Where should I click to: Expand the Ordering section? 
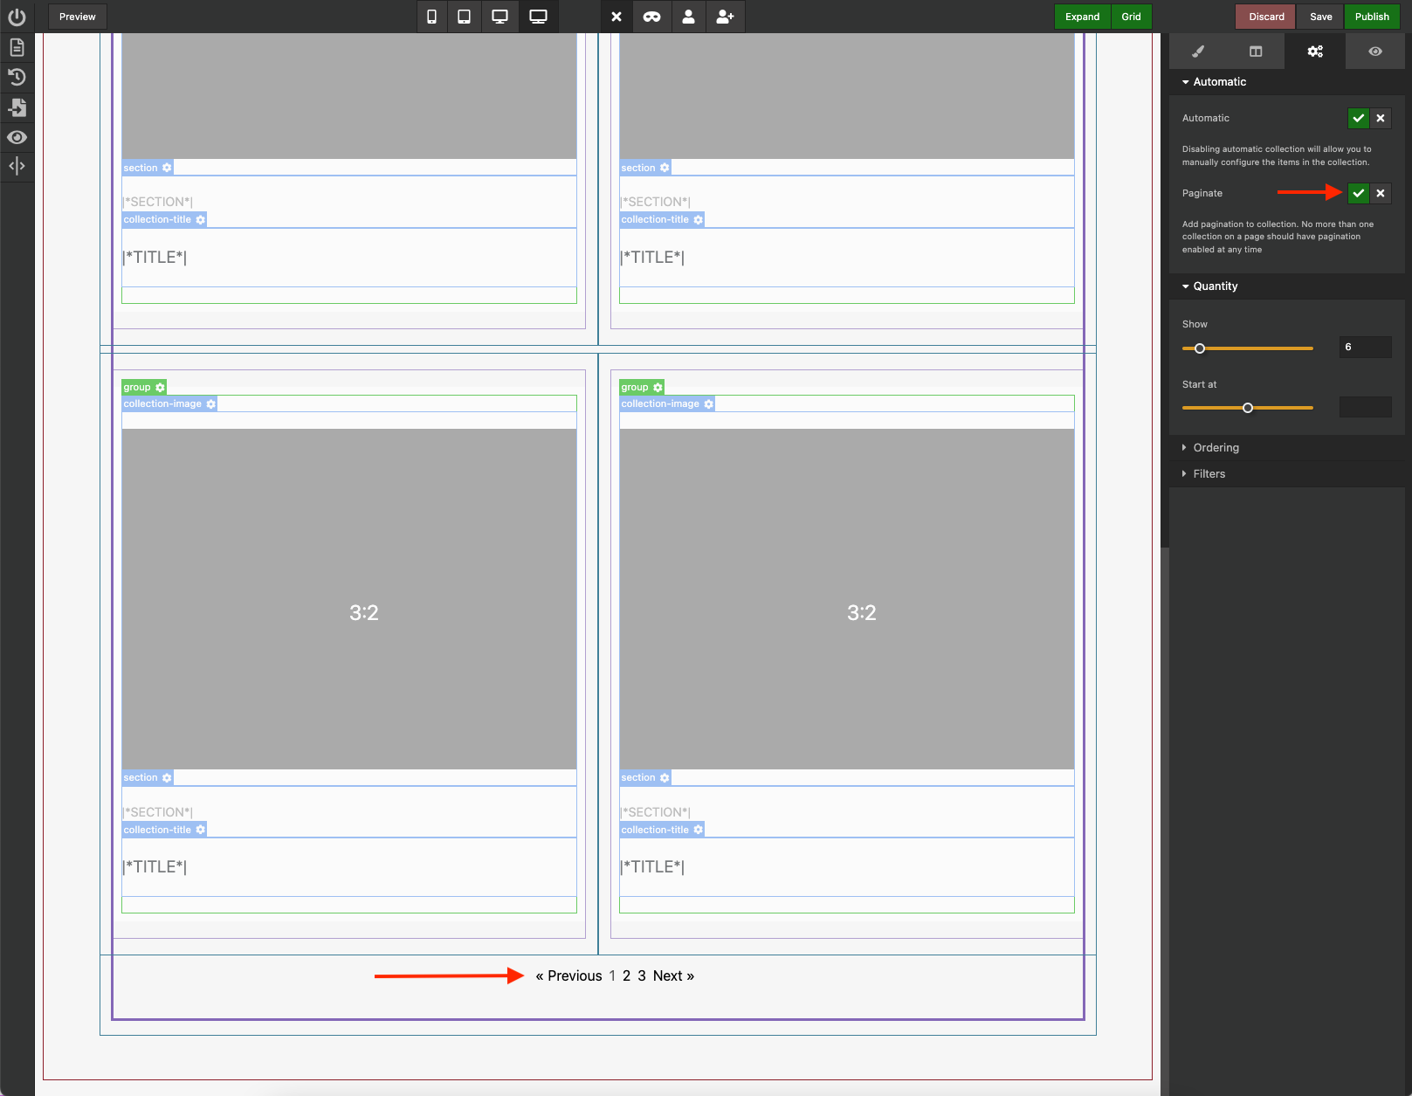pos(1216,448)
